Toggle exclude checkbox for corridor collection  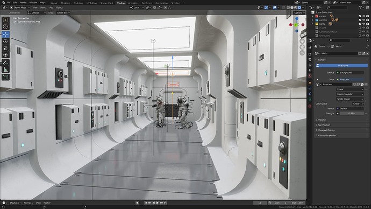click(x=360, y=20)
